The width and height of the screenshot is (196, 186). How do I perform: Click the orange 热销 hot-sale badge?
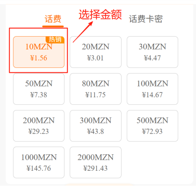click(x=55, y=40)
